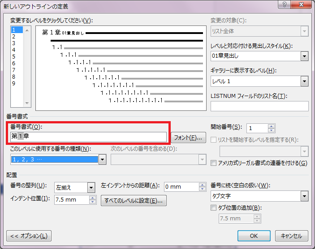Select level 7 in the level list
The height and width of the screenshot is (249, 315).
(17, 70)
